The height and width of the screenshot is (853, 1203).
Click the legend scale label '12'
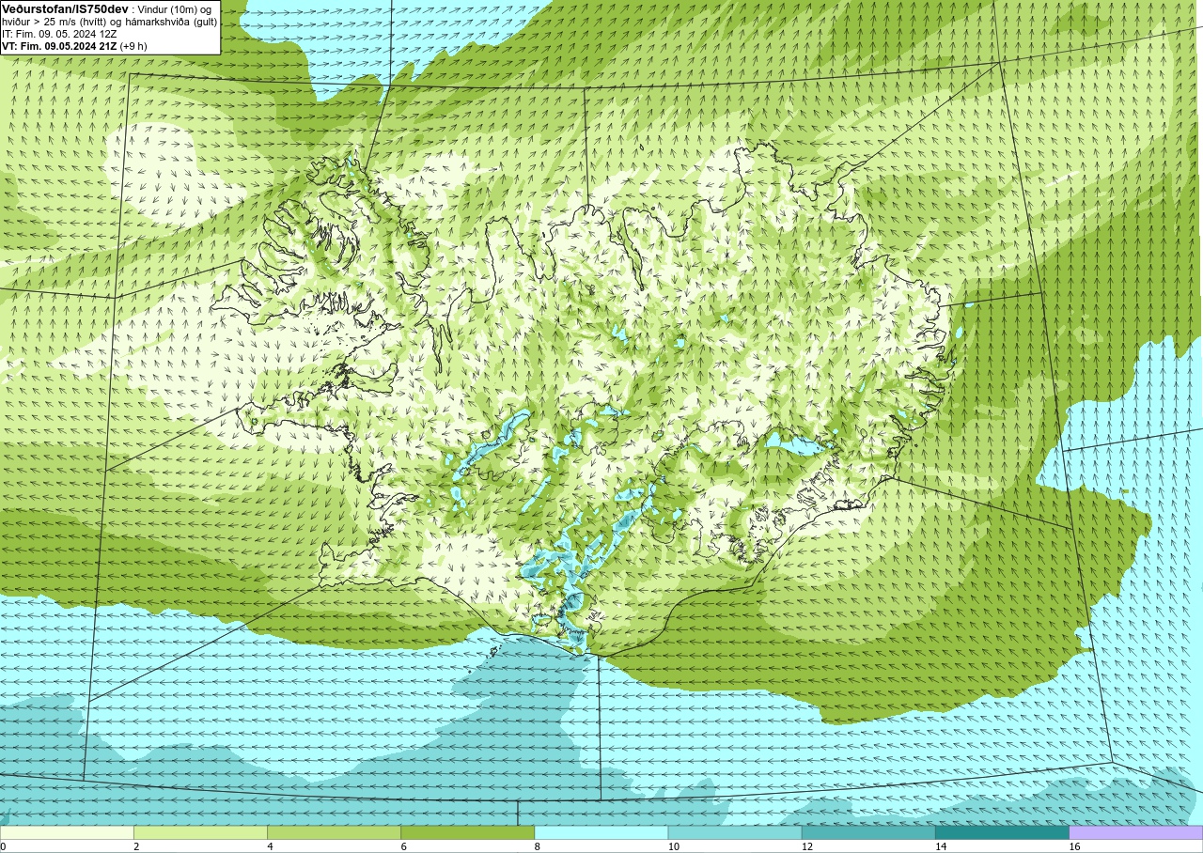(x=807, y=846)
